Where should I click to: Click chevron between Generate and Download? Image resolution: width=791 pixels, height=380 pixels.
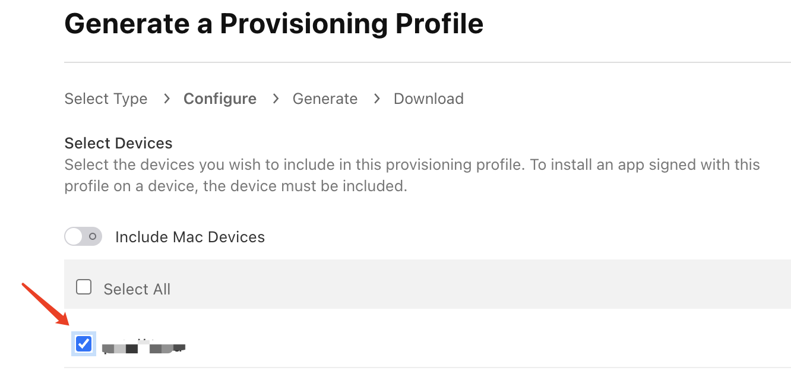click(x=376, y=99)
